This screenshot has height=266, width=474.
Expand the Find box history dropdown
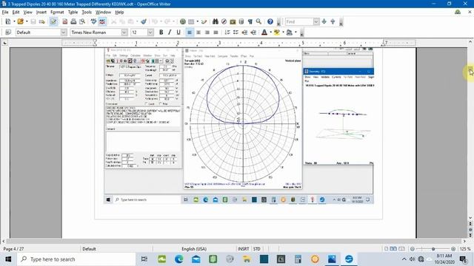click(x=316, y=21)
